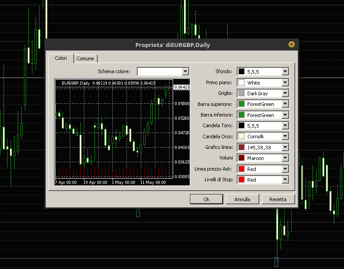This screenshot has height=269, width=344.
Task: Click the Candela Orso Cornsilk swatch
Action: pos(241,136)
